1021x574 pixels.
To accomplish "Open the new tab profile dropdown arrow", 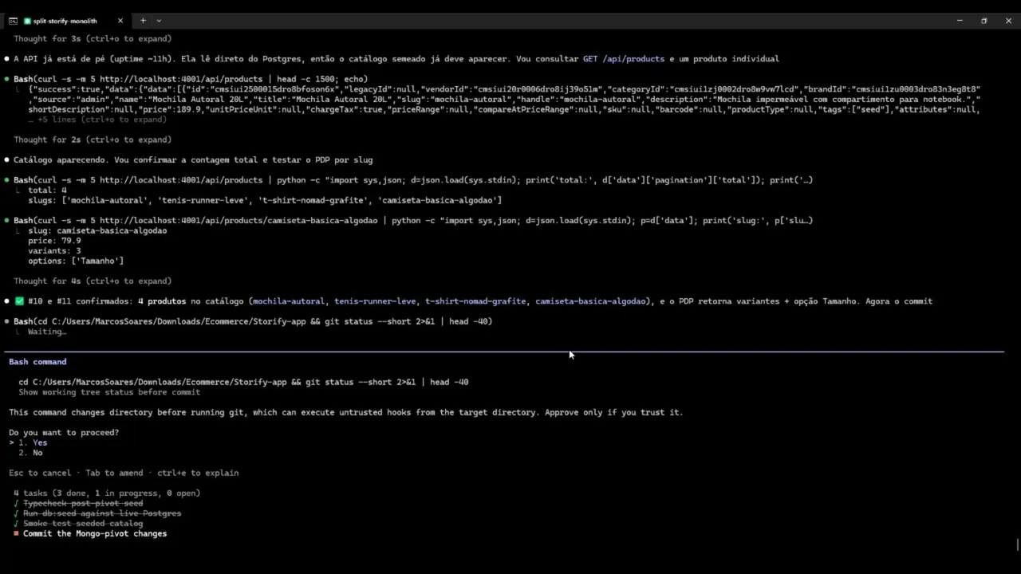I will [159, 21].
